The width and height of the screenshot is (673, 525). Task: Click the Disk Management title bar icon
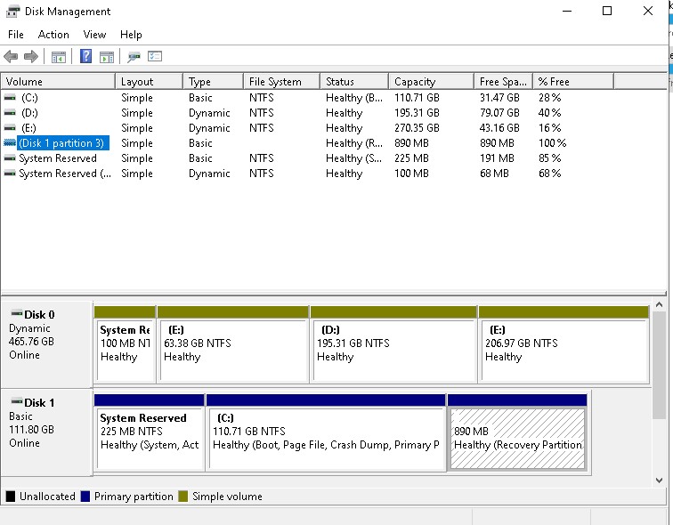click(x=12, y=12)
